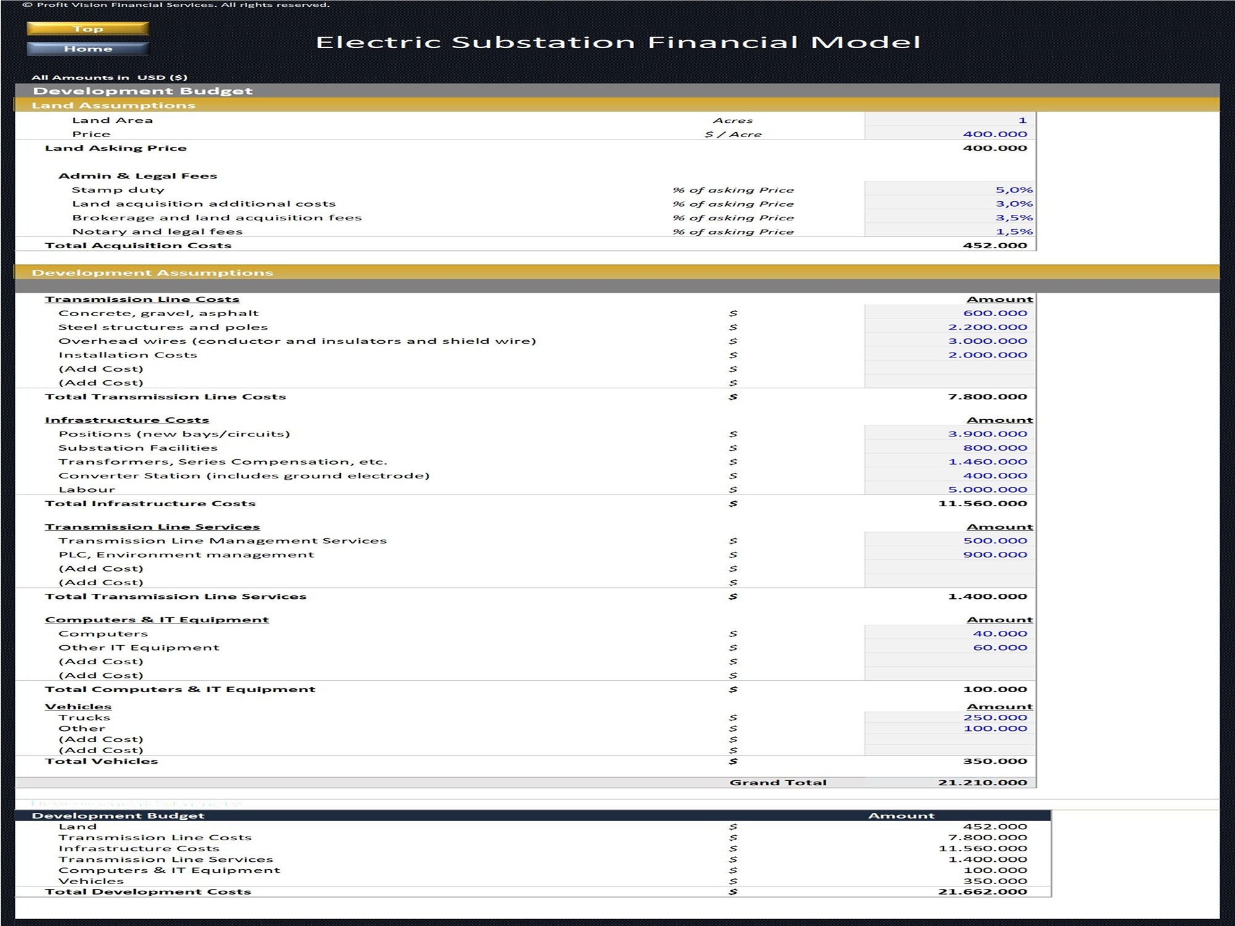Click Total Transmission Line Services value 1.400.000
1235x926 pixels.
[x=987, y=596]
